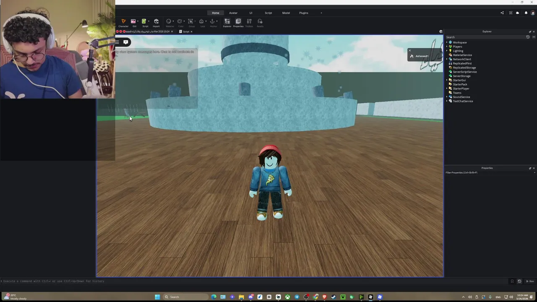Viewport: 537px width, 302px height.
Task: Switch to the Home ribbon tab
Action: click(216, 13)
